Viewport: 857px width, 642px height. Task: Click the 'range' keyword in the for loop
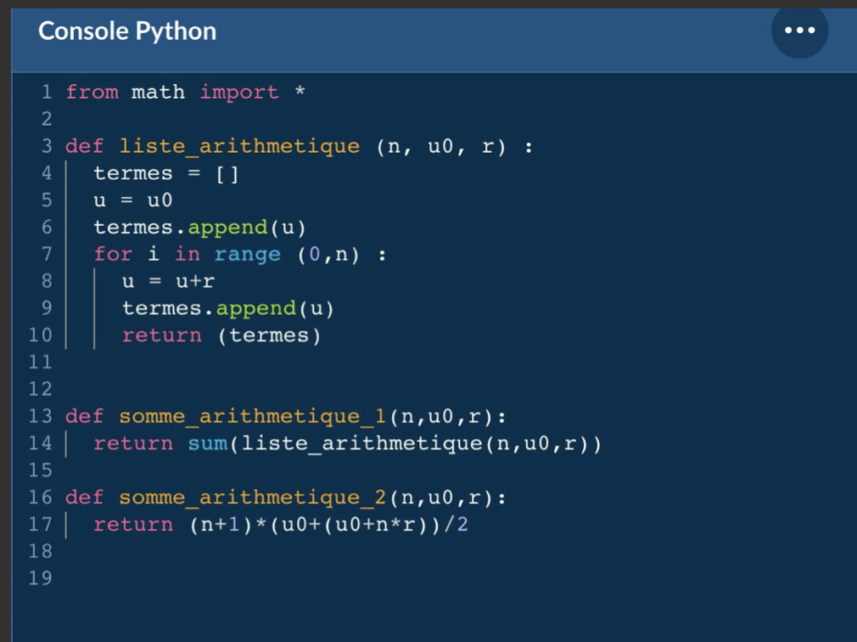point(247,254)
